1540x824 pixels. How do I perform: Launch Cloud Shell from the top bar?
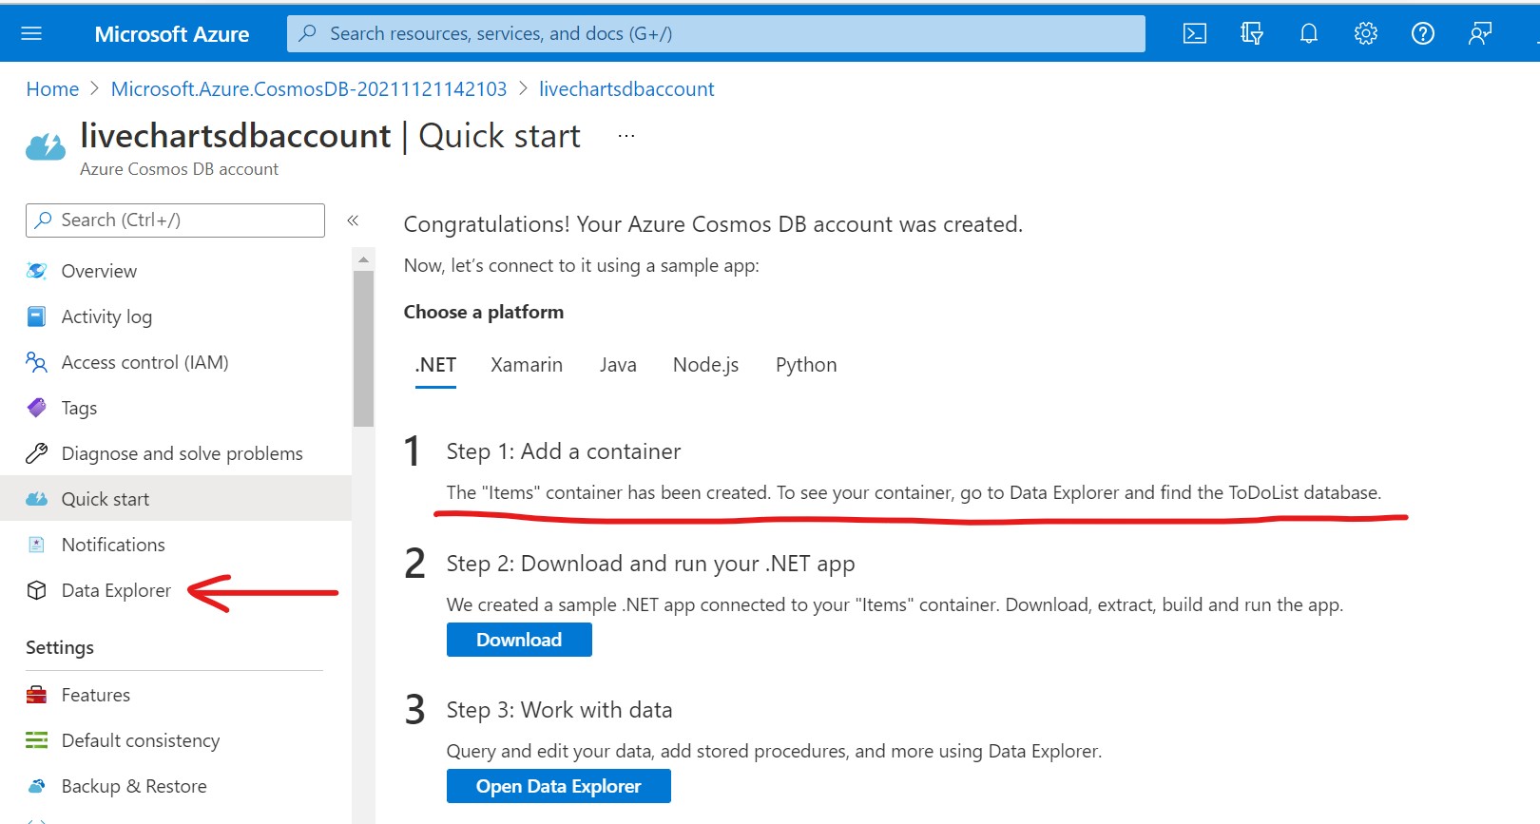pyautogui.click(x=1194, y=34)
